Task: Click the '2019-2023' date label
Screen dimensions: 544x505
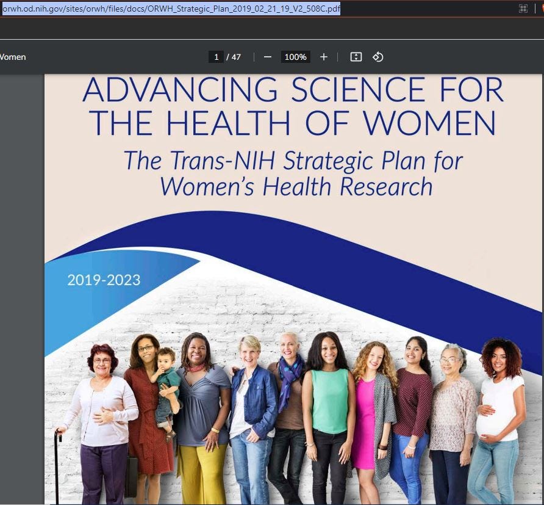Action: click(x=104, y=280)
